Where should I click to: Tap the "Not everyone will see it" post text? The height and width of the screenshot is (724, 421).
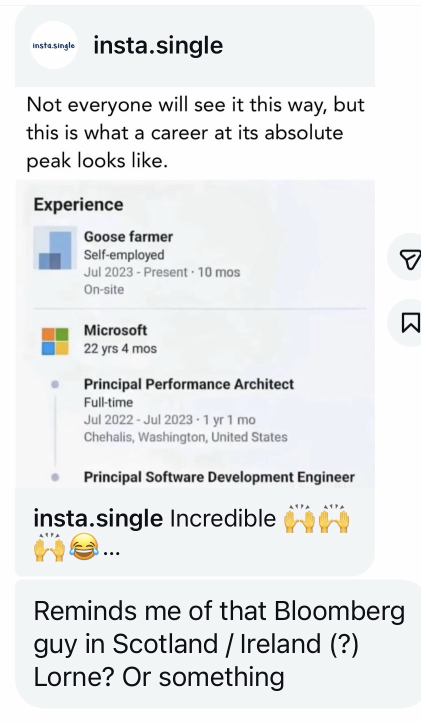[x=195, y=133]
